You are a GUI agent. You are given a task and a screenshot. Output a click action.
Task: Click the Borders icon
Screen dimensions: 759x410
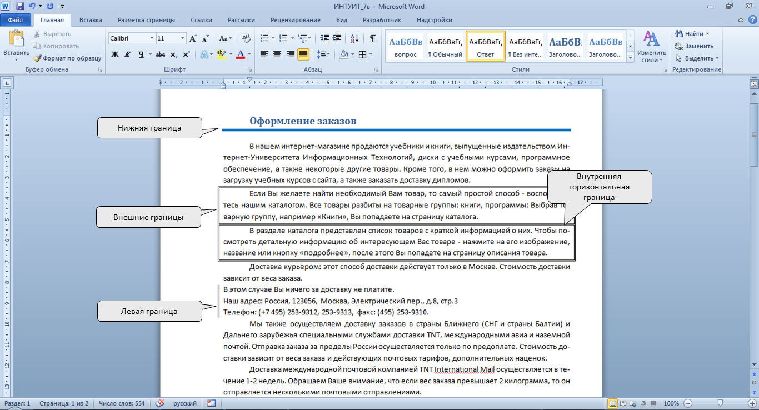tap(362, 54)
